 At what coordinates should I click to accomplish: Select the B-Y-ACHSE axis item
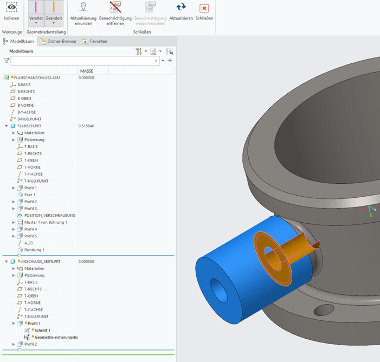27,112
